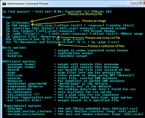Click the '-base10' option

click(12, 70)
